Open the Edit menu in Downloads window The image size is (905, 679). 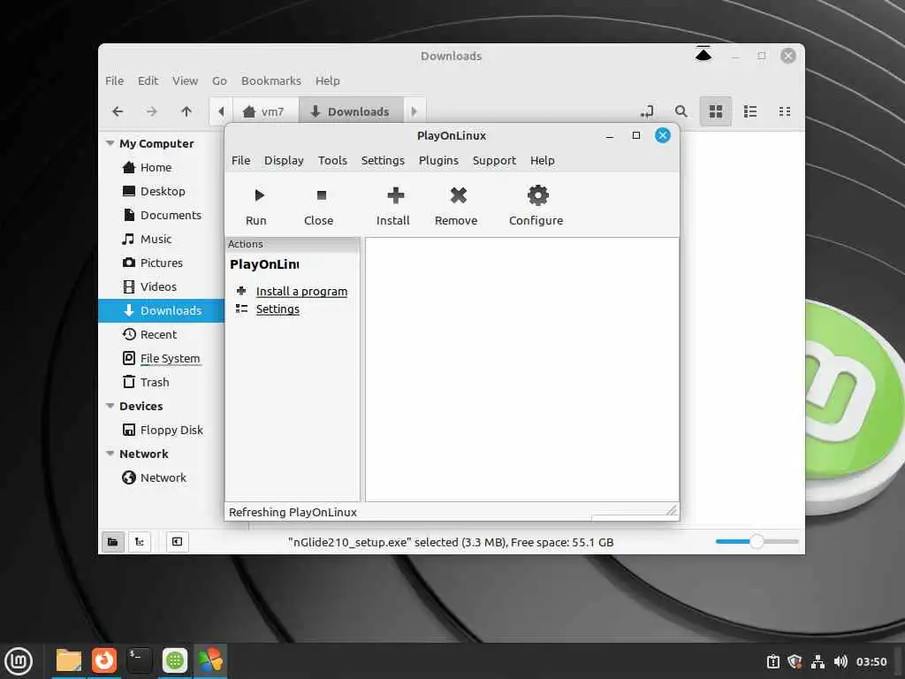148,80
